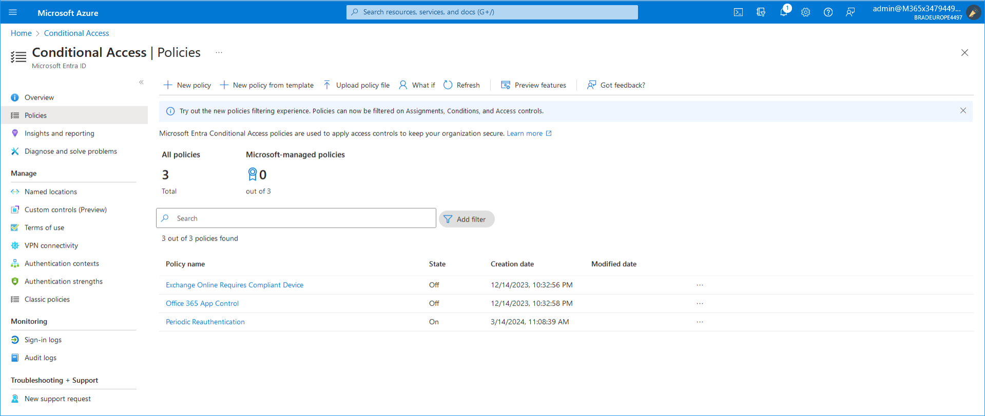Open the Azure portal hamburger menu
Screen dimensions: 985x416
(x=13, y=12)
